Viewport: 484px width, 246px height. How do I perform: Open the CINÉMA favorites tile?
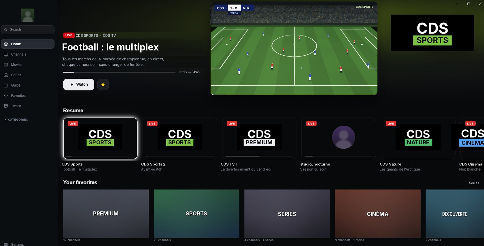coord(378,213)
